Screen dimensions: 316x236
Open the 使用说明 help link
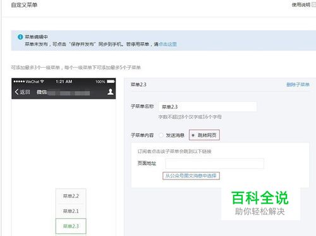coord(301,4)
